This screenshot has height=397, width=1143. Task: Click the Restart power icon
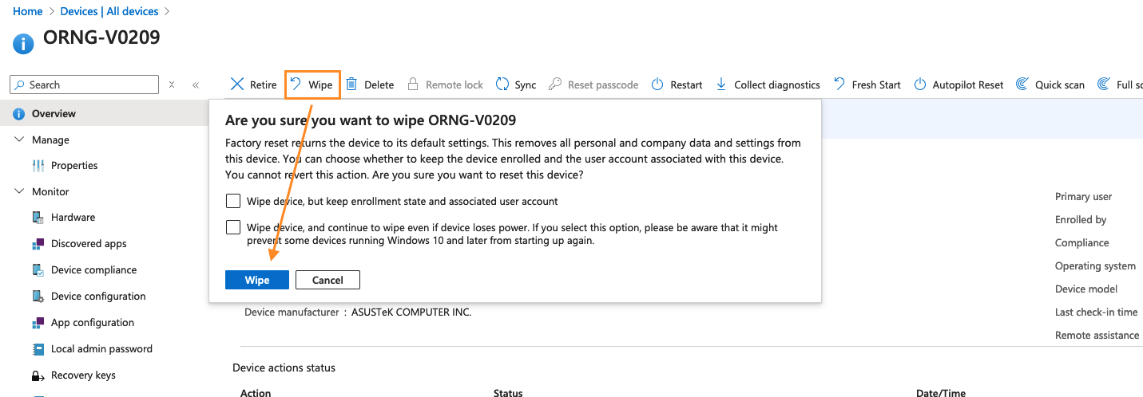[x=657, y=84]
